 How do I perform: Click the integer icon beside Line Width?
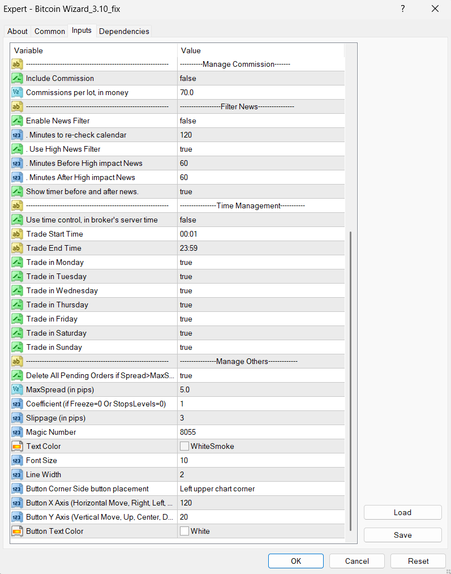[17, 475]
